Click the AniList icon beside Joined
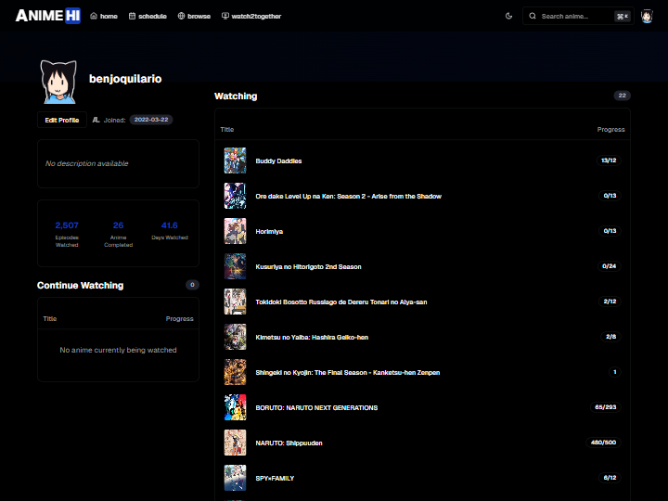This screenshot has width=668, height=501. pyautogui.click(x=96, y=120)
